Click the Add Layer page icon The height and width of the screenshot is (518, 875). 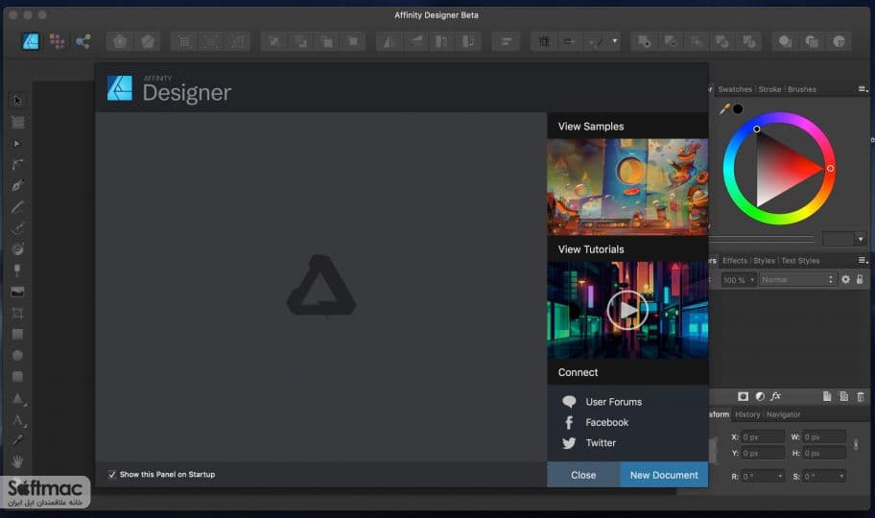click(827, 396)
